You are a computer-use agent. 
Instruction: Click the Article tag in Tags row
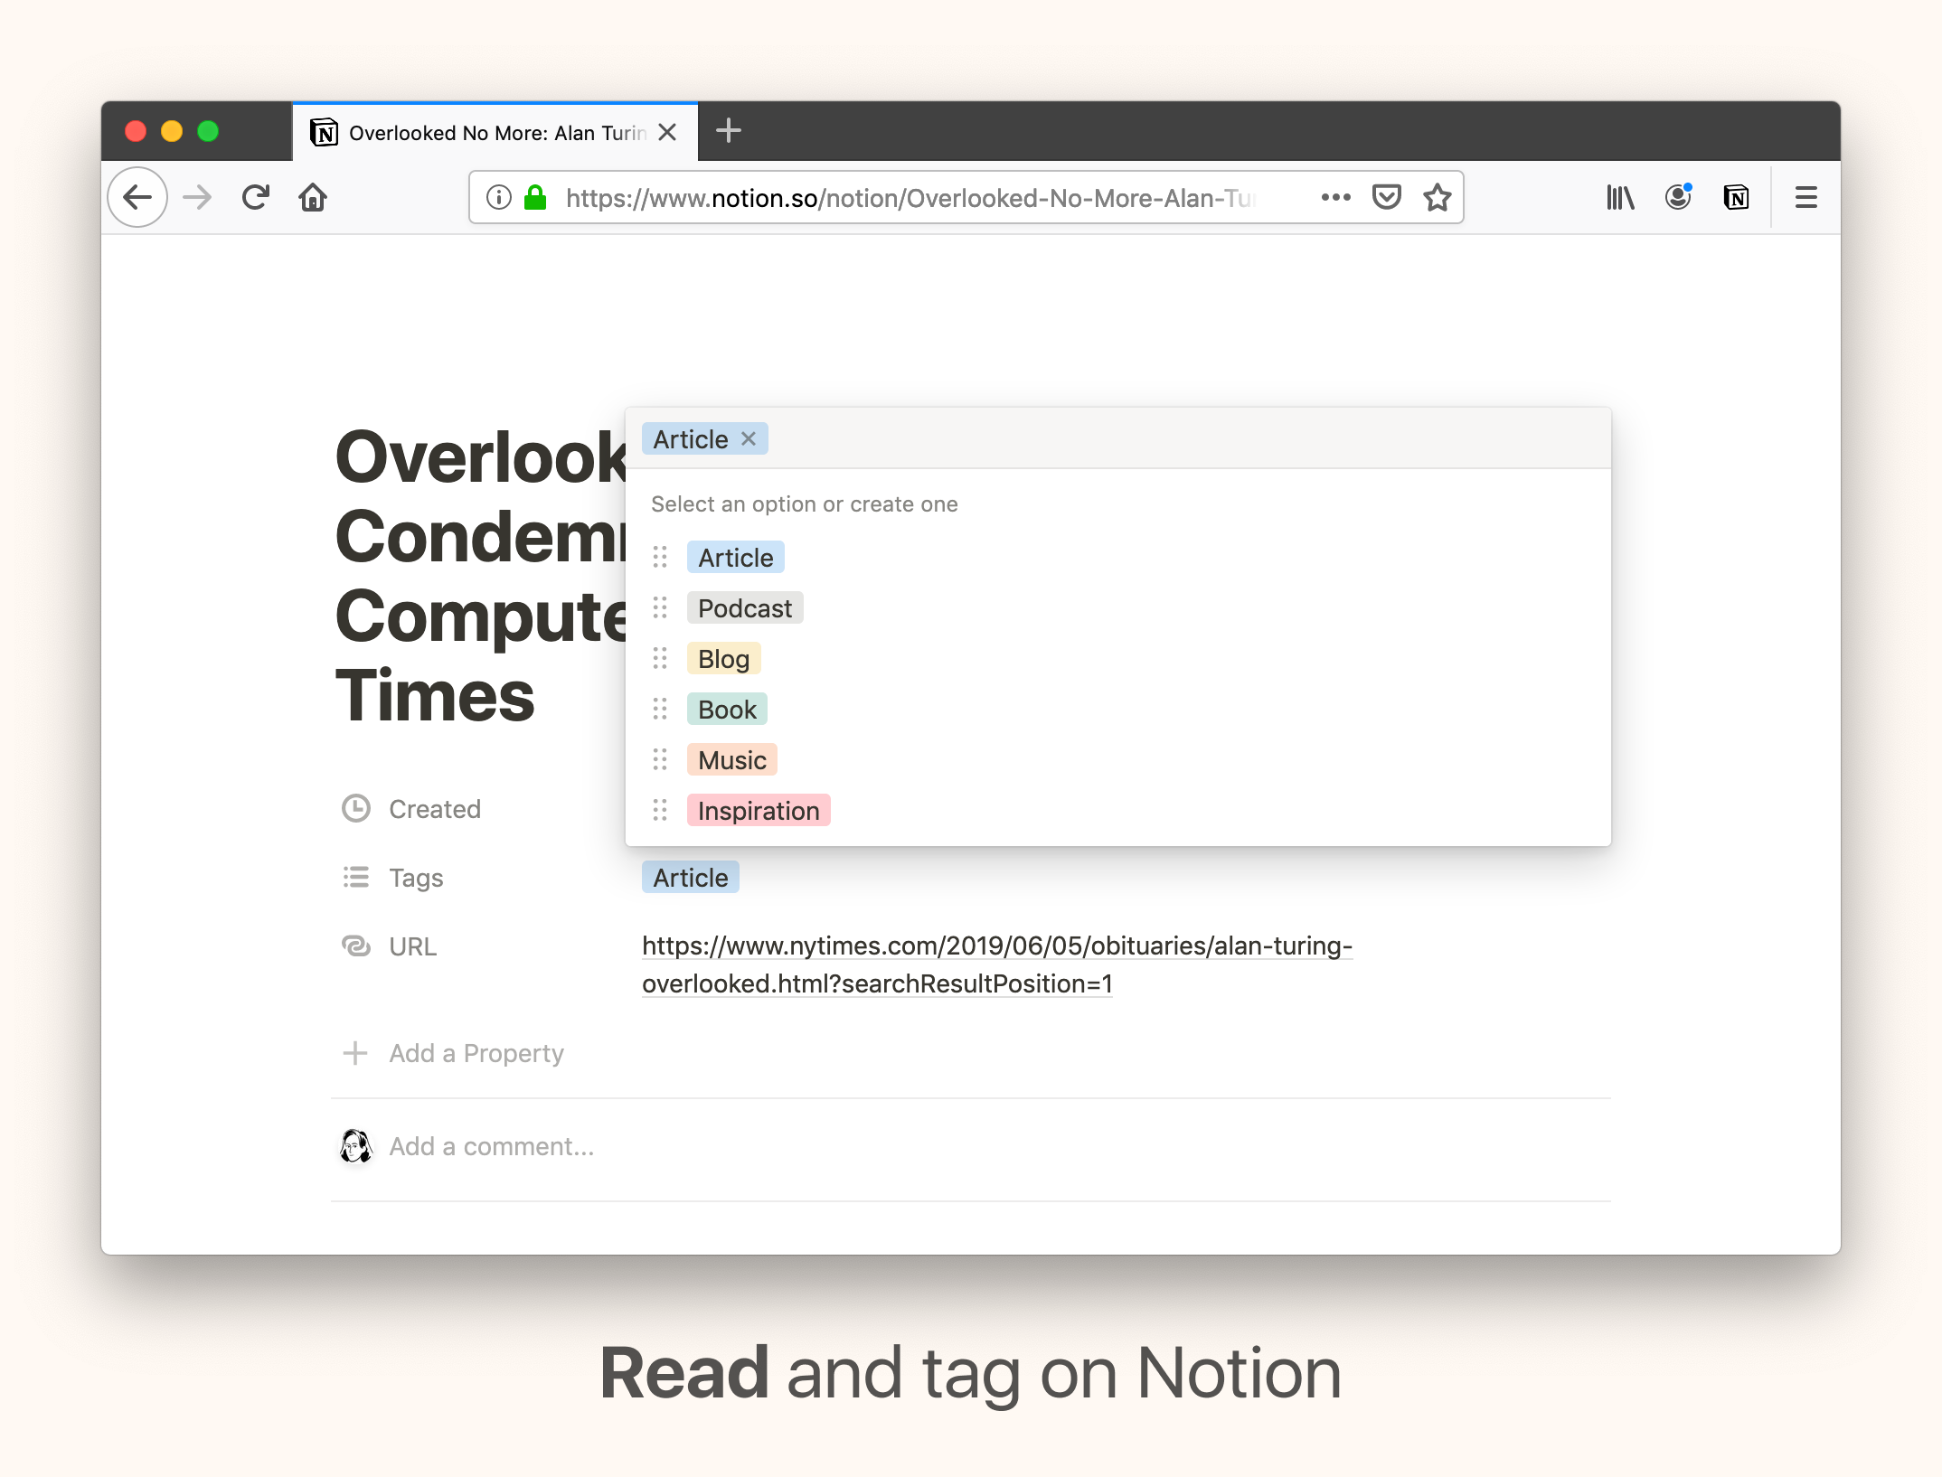pos(691,877)
